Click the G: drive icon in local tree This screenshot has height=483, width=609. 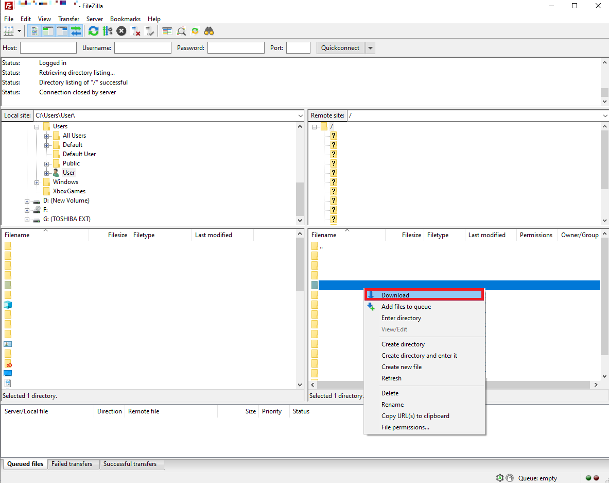point(37,220)
